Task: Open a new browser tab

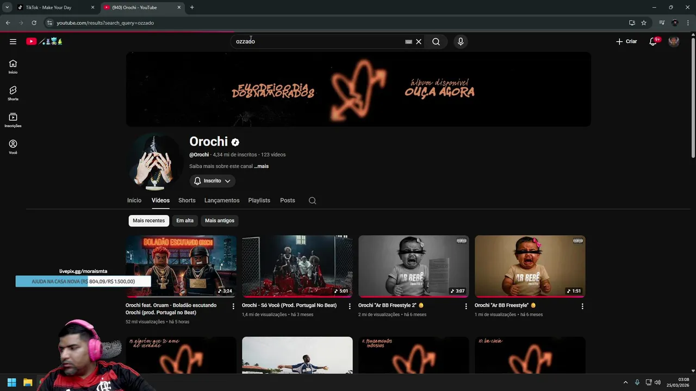Action: click(x=192, y=8)
